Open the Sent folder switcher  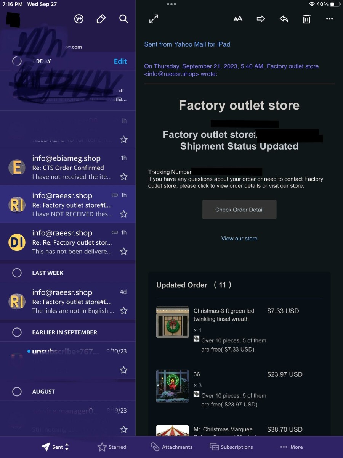(x=55, y=447)
